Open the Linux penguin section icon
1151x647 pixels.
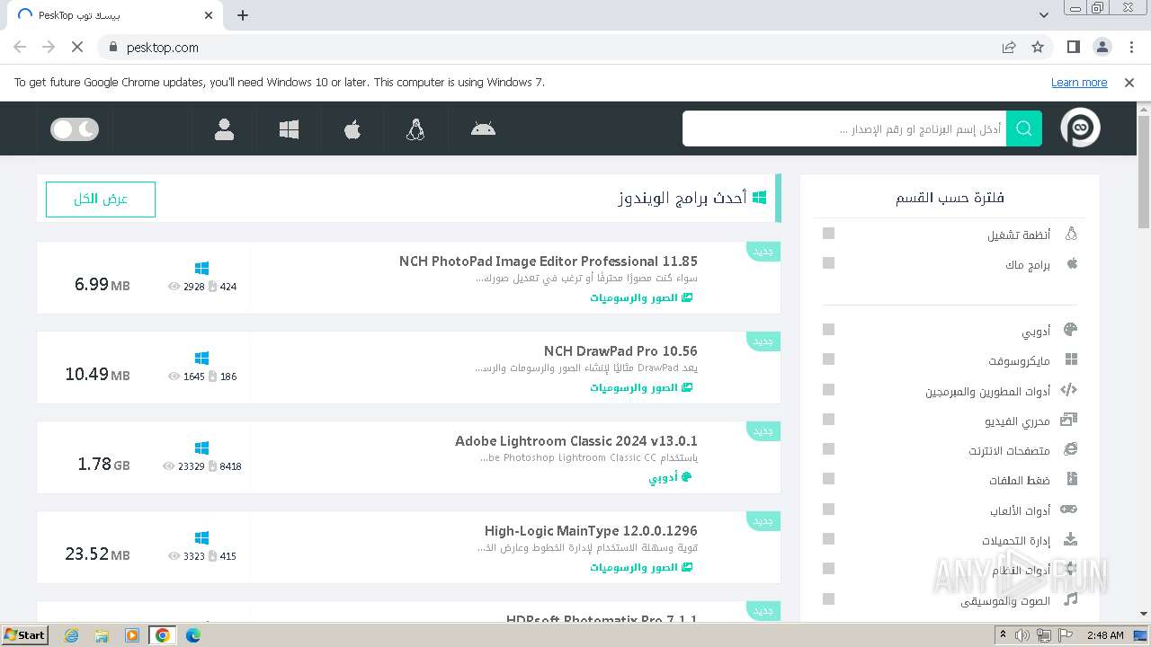(415, 129)
